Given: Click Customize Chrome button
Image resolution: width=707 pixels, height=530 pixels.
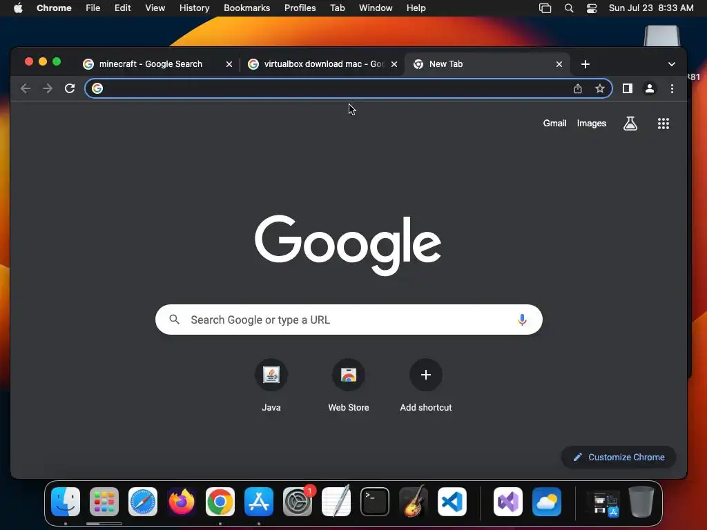Looking at the screenshot, I should point(618,457).
